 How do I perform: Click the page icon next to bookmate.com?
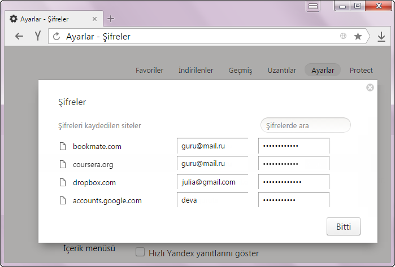(x=63, y=146)
